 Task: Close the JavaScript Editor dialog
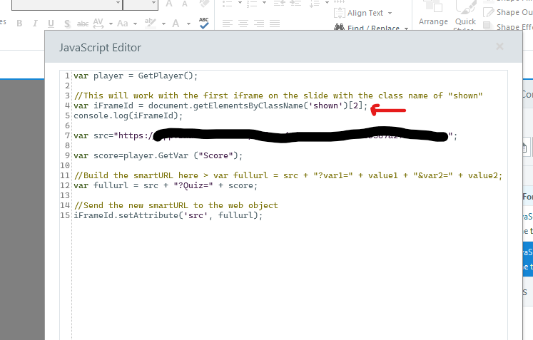(499, 46)
